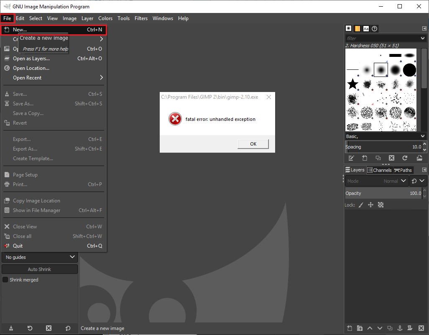Click the Auto Shrink button
The image size is (429, 335).
40,269
